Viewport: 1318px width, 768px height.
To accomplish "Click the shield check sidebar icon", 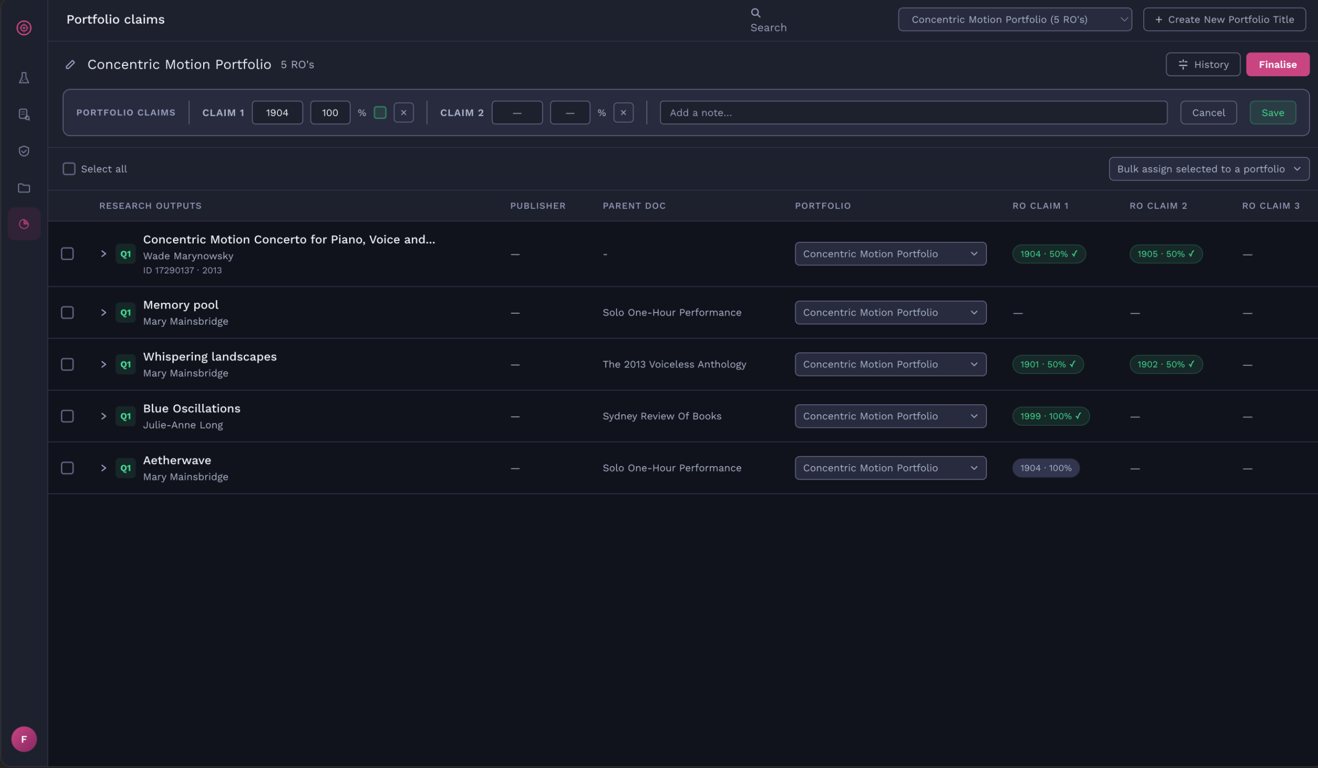I will click(x=24, y=151).
